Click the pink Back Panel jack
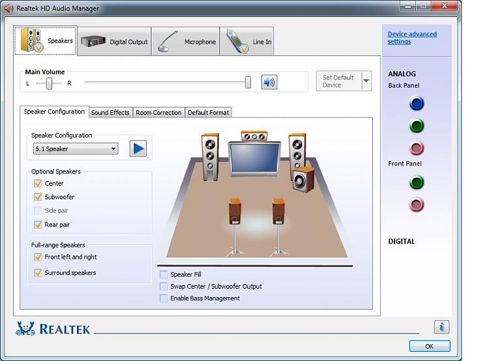The height and width of the screenshot is (361, 489). click(x=417, y=148)
